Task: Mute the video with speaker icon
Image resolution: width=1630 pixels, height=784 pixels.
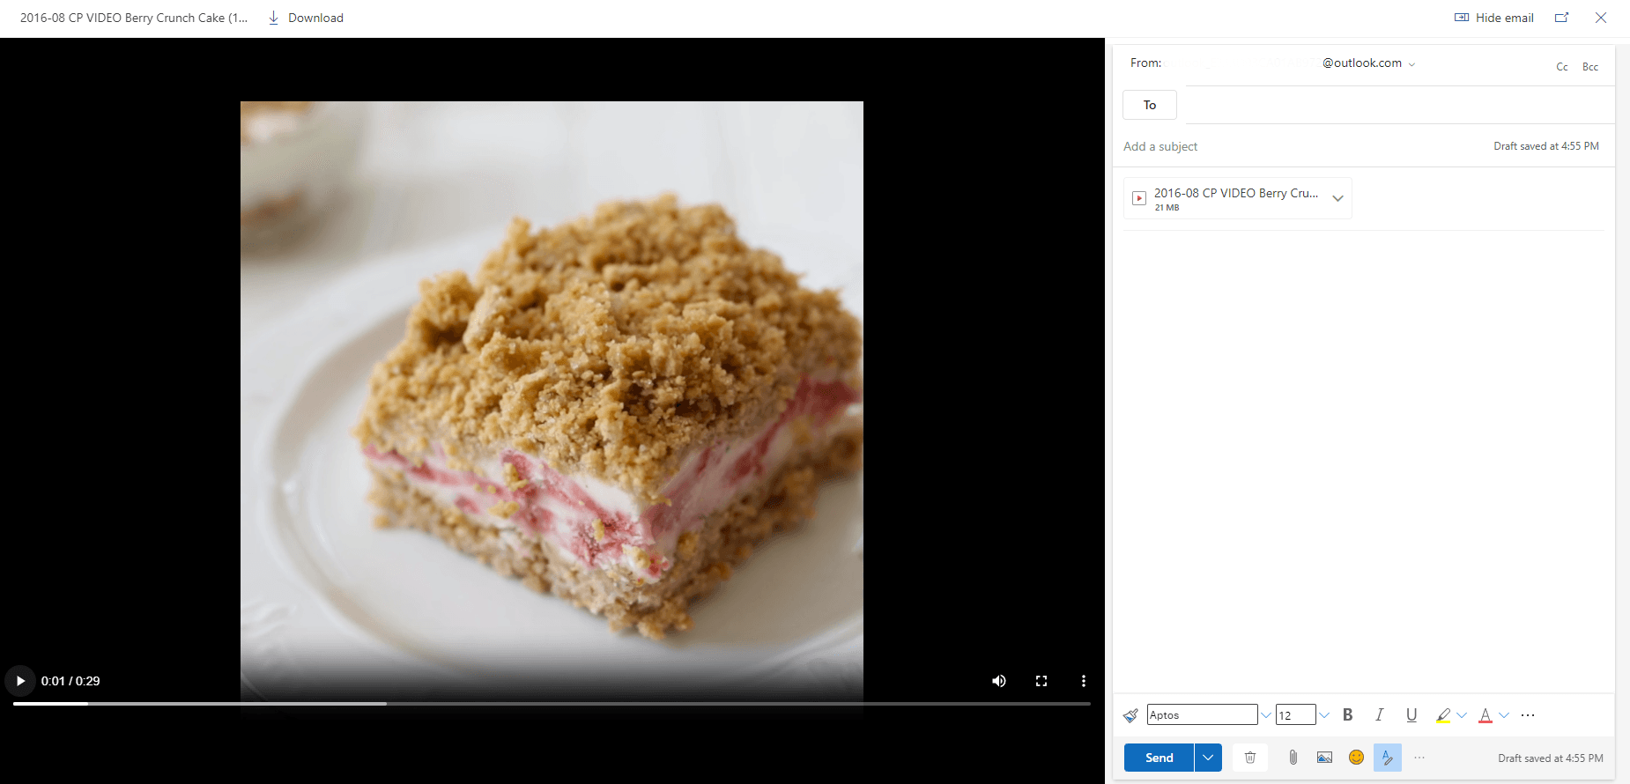Action: tap(998, 681)
